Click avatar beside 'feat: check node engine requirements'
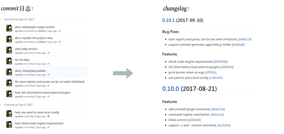The image size is (284, 134). (9, 125)
